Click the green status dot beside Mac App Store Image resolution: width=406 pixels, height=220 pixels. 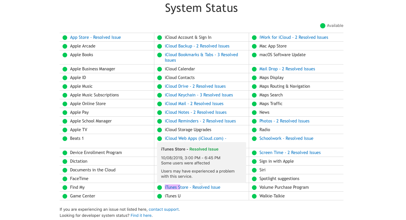point(254,46)
